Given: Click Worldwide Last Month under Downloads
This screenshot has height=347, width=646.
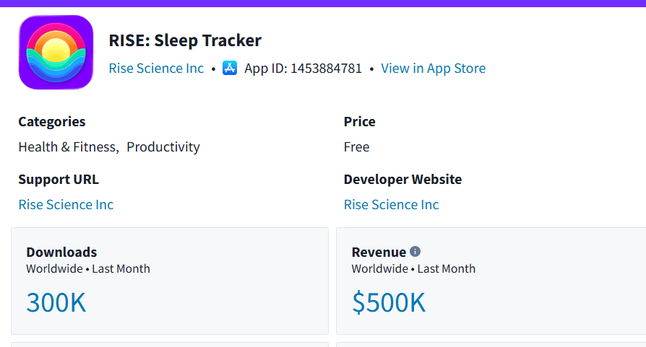Looking at the screenshot, I should (88, 269).
